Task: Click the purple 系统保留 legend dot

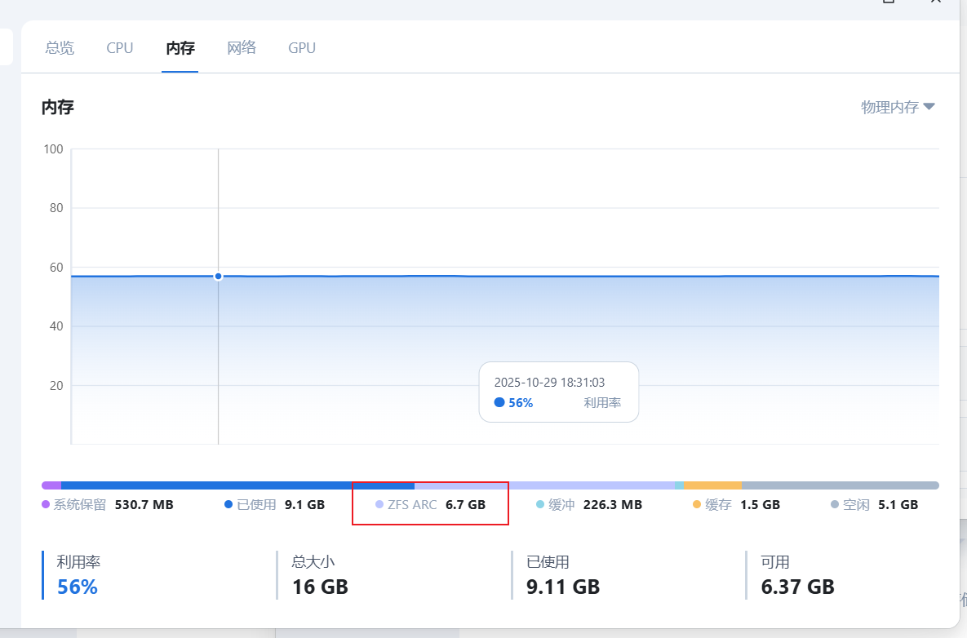Action: [x=46, y=505]
